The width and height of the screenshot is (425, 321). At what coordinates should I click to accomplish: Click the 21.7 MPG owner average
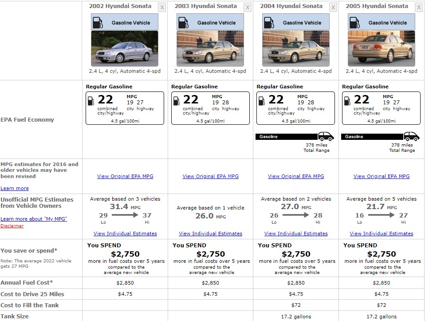(382, 207)
